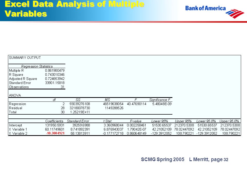Select Significance F value 5.48048E-09
This screenshot has width=247, height=185.
click(x=162, y=104)
